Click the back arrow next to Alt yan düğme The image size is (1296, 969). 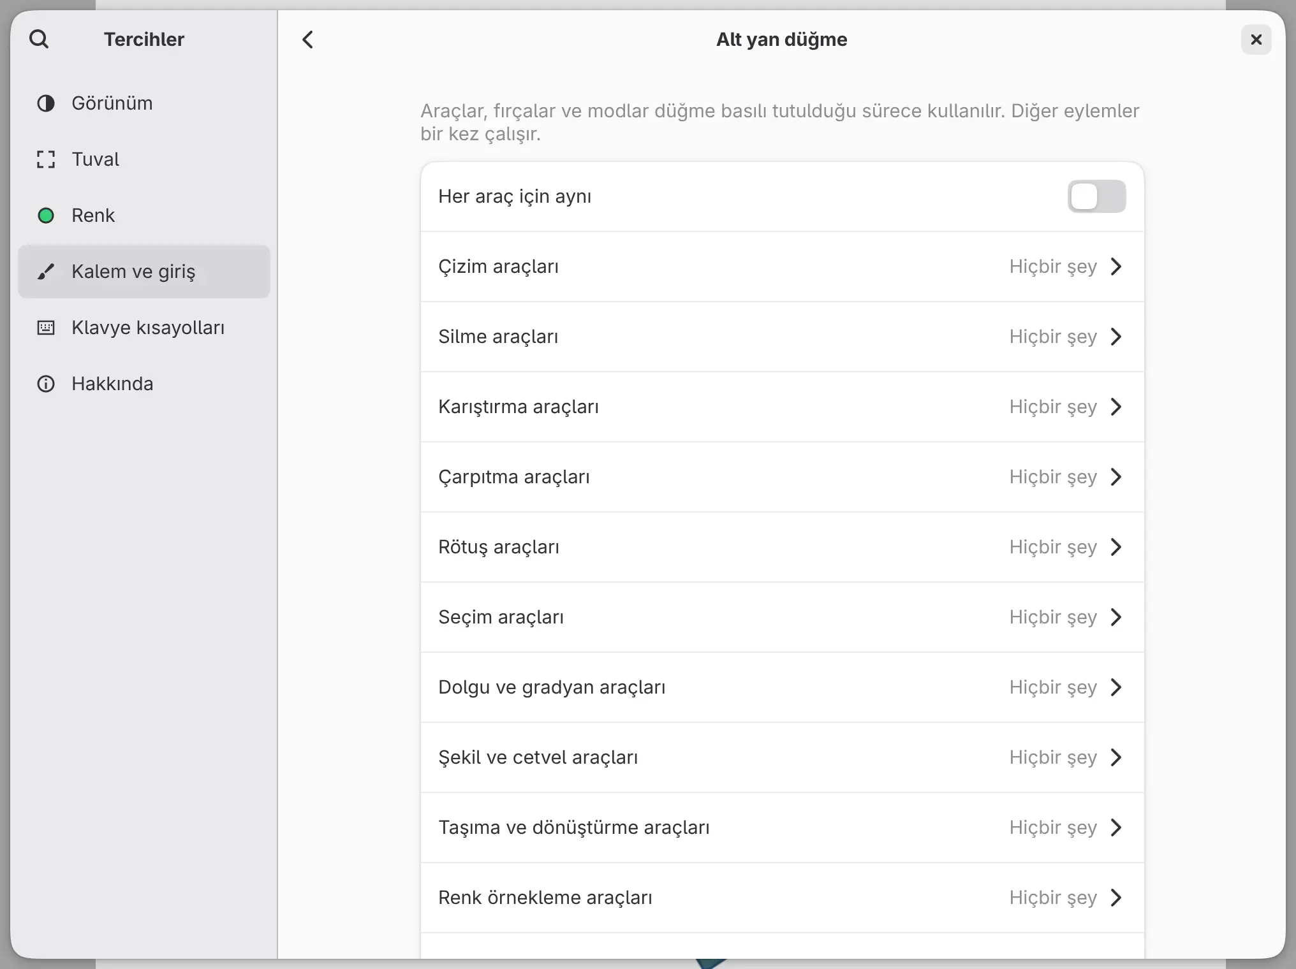coord(308,40)
